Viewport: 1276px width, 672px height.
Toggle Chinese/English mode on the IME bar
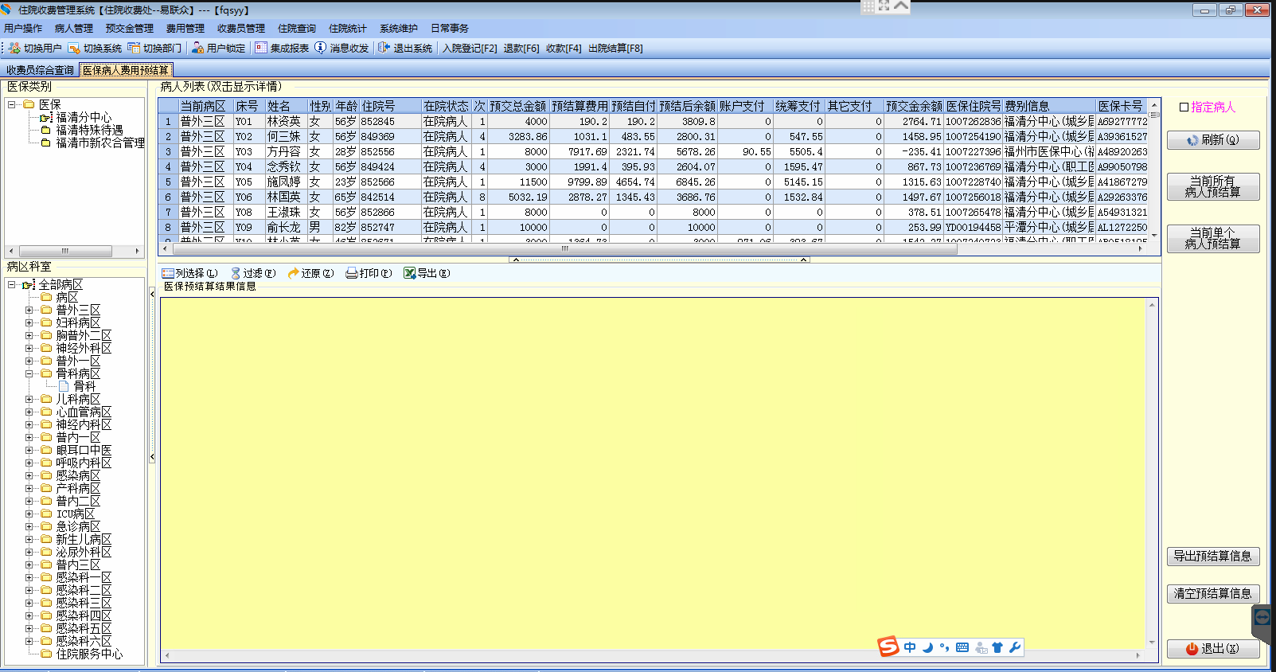[x=910, y=647]
